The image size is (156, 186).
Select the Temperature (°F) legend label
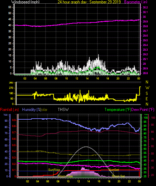coord(118,110)
